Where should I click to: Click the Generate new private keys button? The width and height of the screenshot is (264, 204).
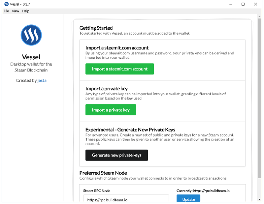click(117, 155)
